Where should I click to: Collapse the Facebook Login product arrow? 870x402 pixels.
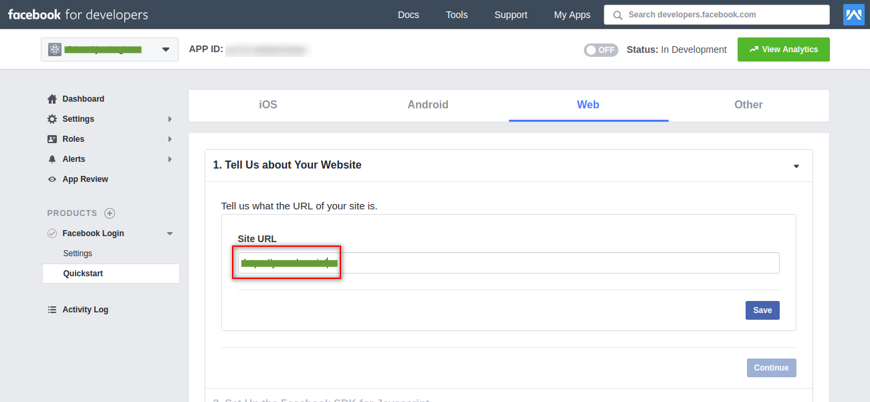(170, 233)
